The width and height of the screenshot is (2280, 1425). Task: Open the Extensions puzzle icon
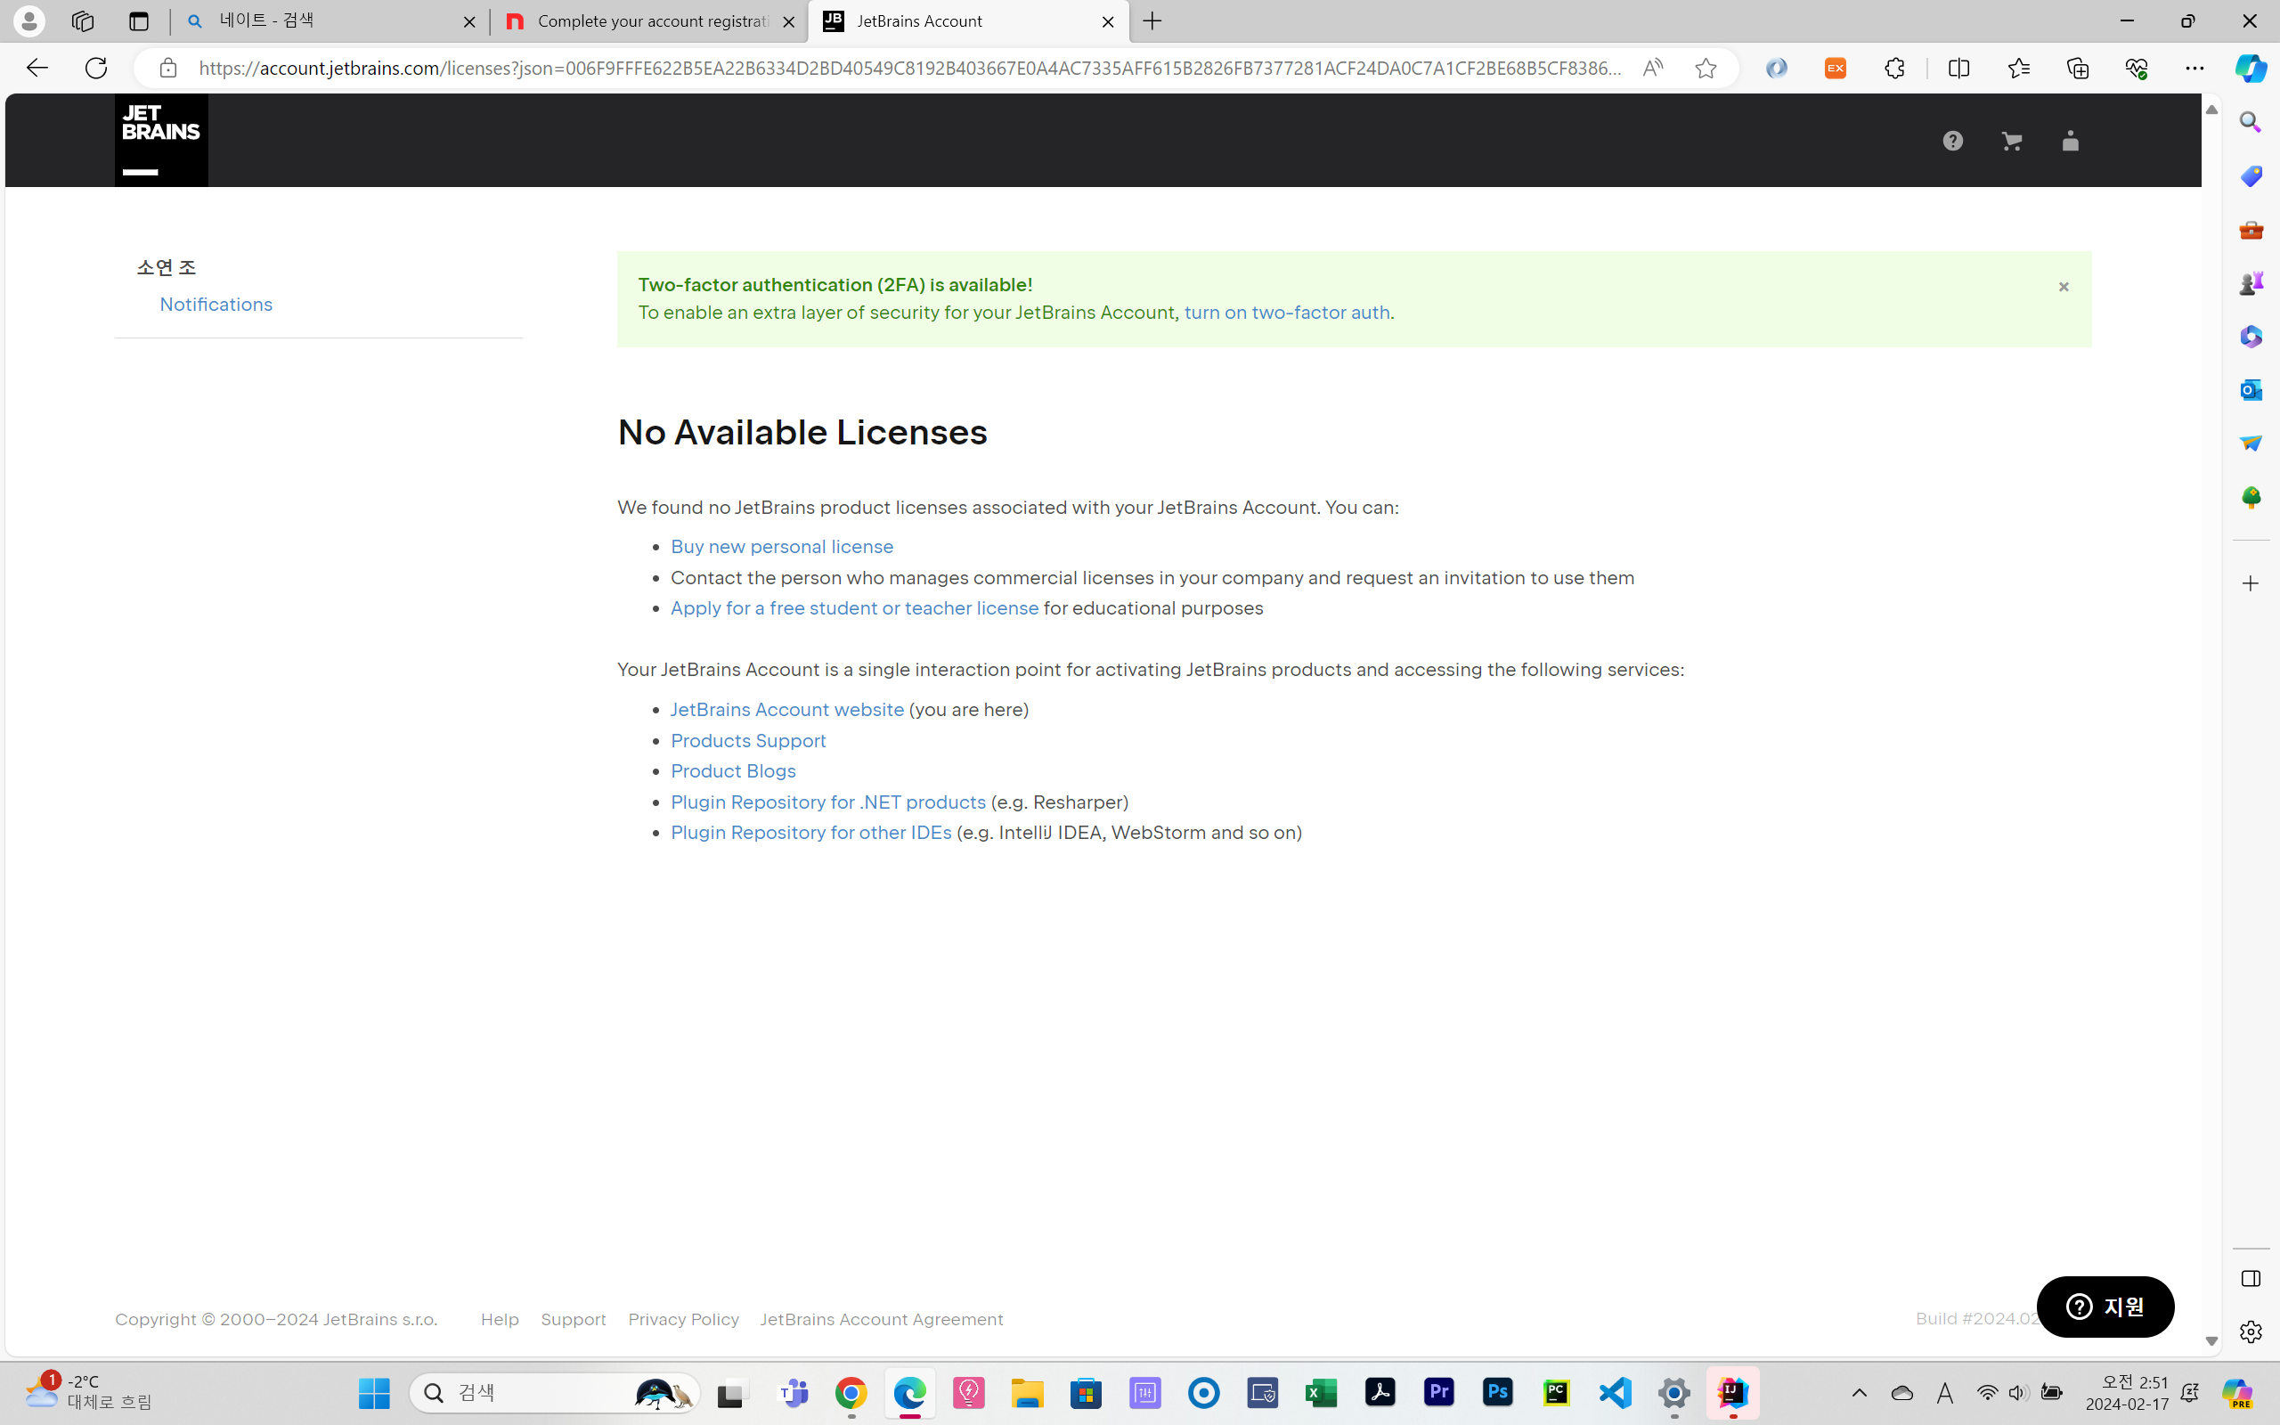(x=1894, y=68)
